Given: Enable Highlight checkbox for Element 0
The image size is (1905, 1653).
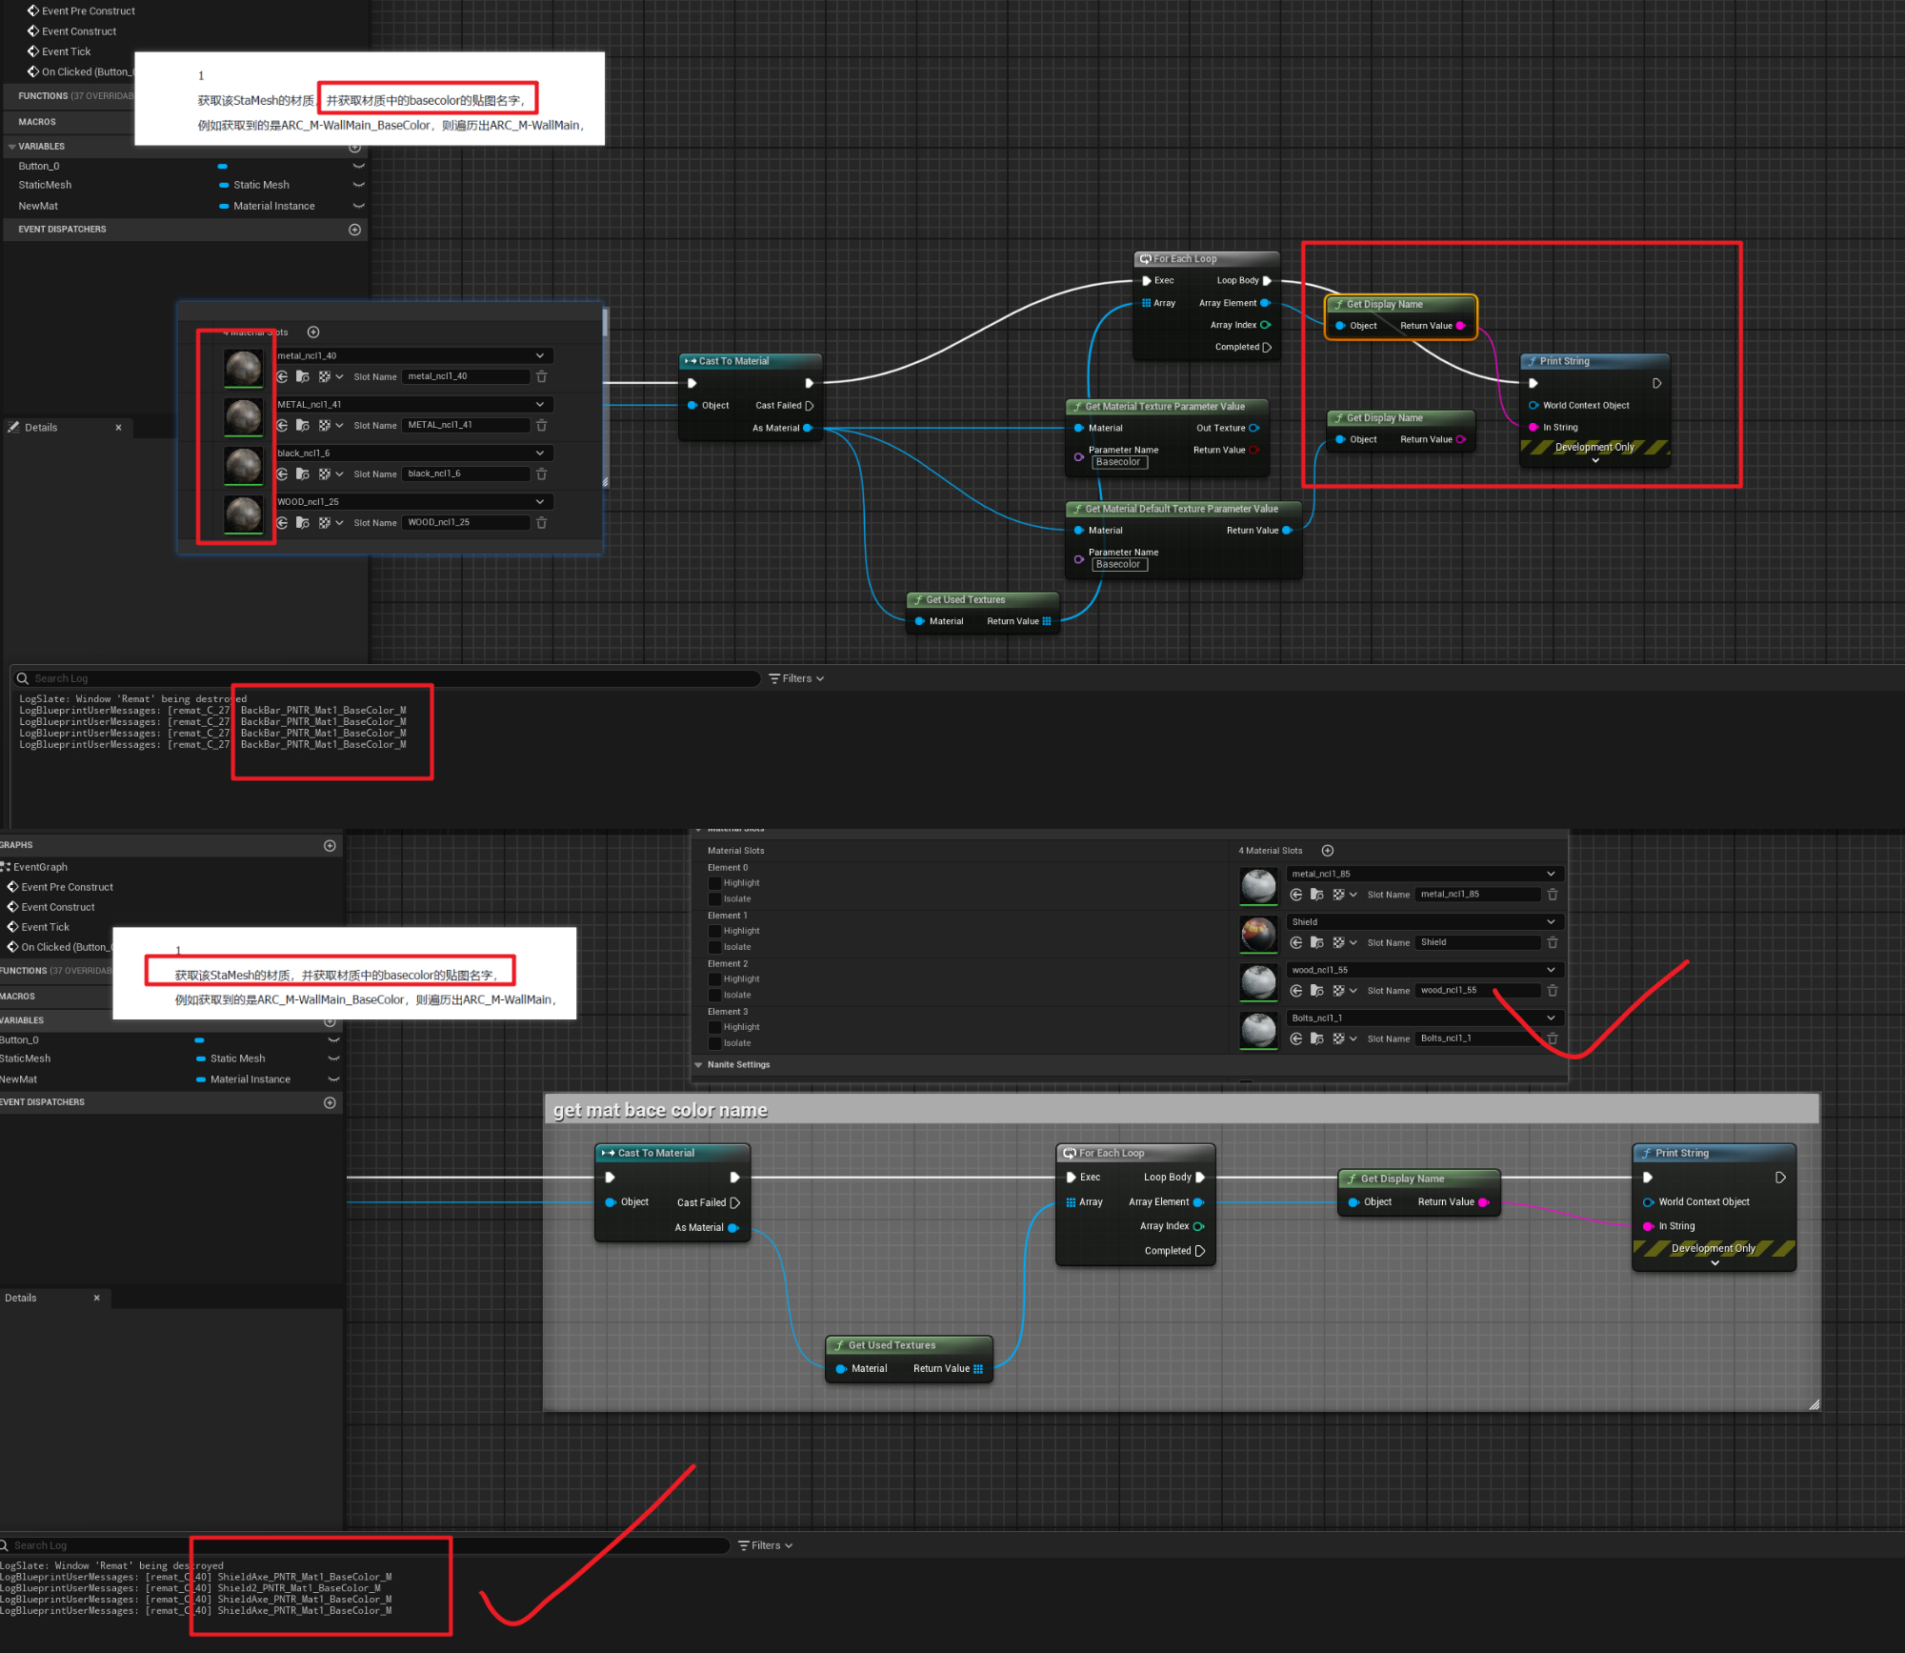Looking at the screenshot, I should pyautogui.click(x=714, y=883).
